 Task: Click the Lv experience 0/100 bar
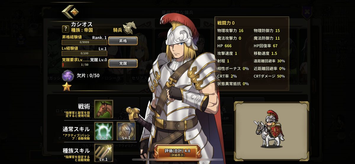[x=84, y=53]
